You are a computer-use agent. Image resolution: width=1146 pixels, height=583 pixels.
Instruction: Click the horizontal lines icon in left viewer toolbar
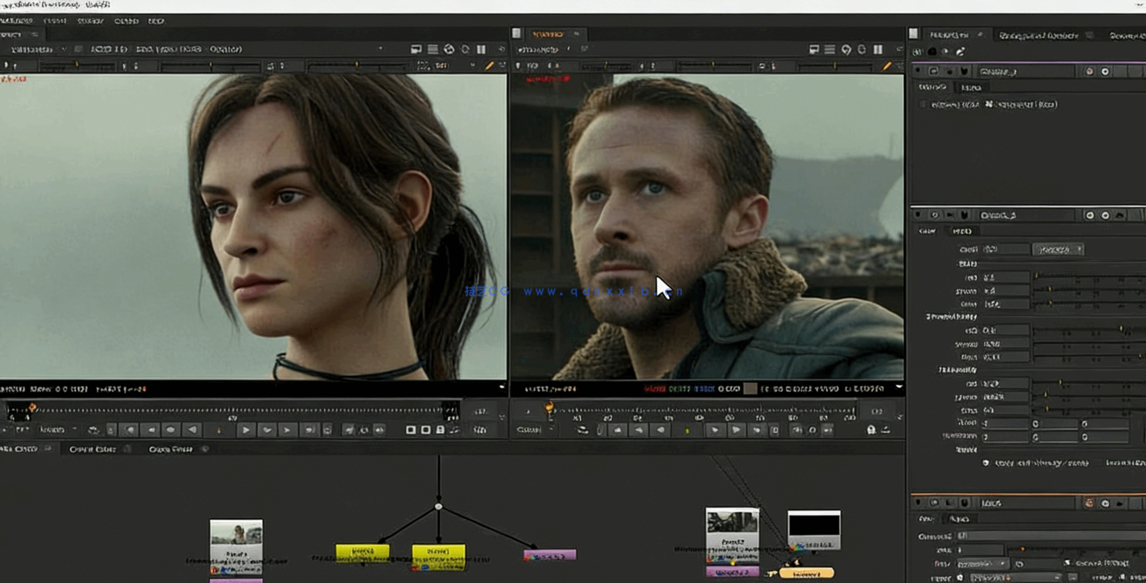(x=433, y=49)
